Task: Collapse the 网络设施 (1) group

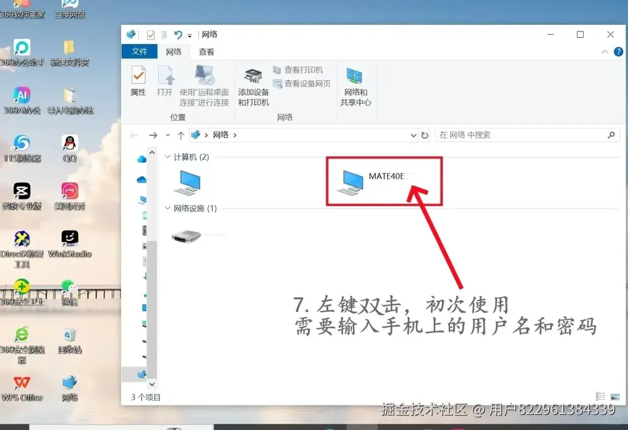Action: (168, 206)
